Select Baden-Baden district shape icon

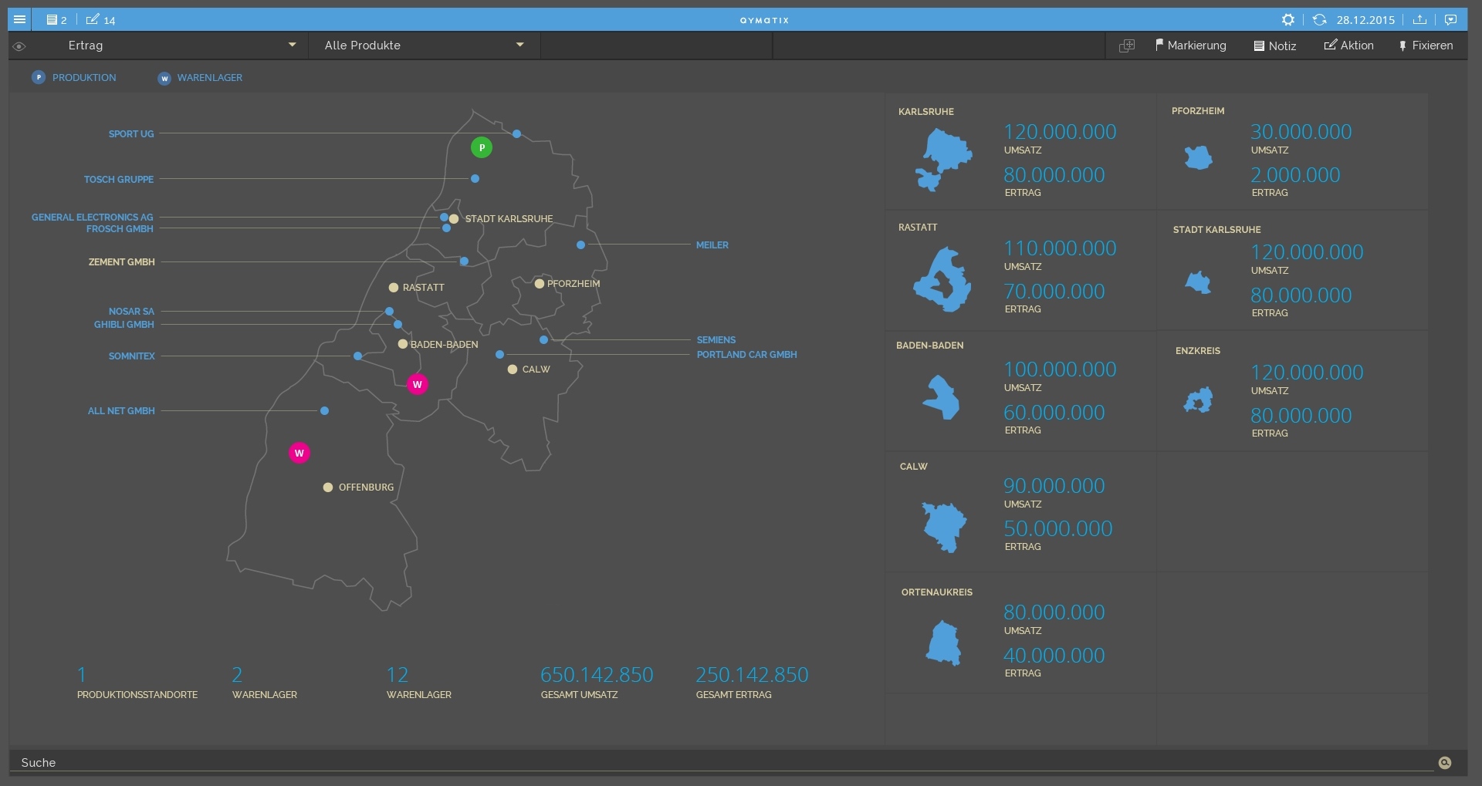pos(941,397)
